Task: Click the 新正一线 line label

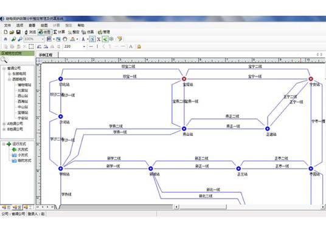Action: click(x=202, y=166)
